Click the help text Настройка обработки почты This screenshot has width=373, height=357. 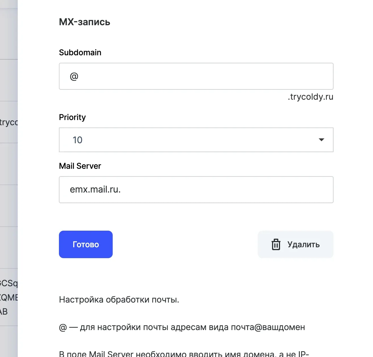click(119, 299)
